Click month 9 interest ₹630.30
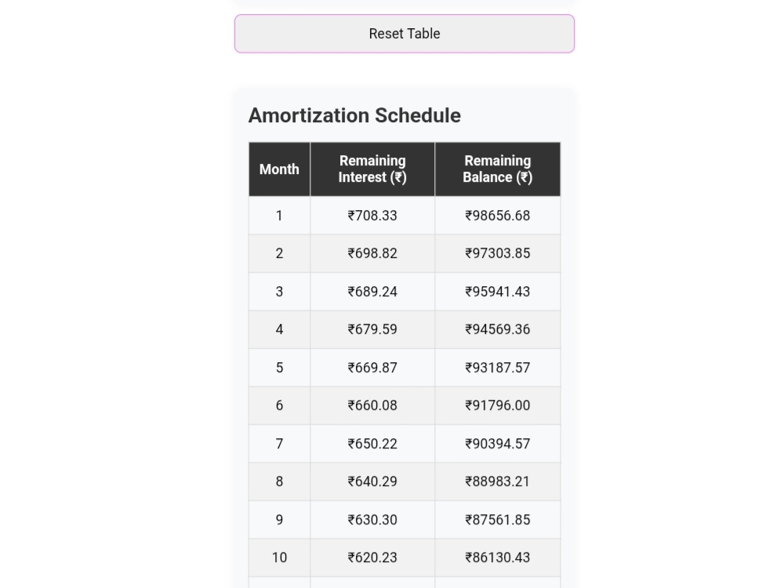Viewport: 784px width, 588px height. 372,520
